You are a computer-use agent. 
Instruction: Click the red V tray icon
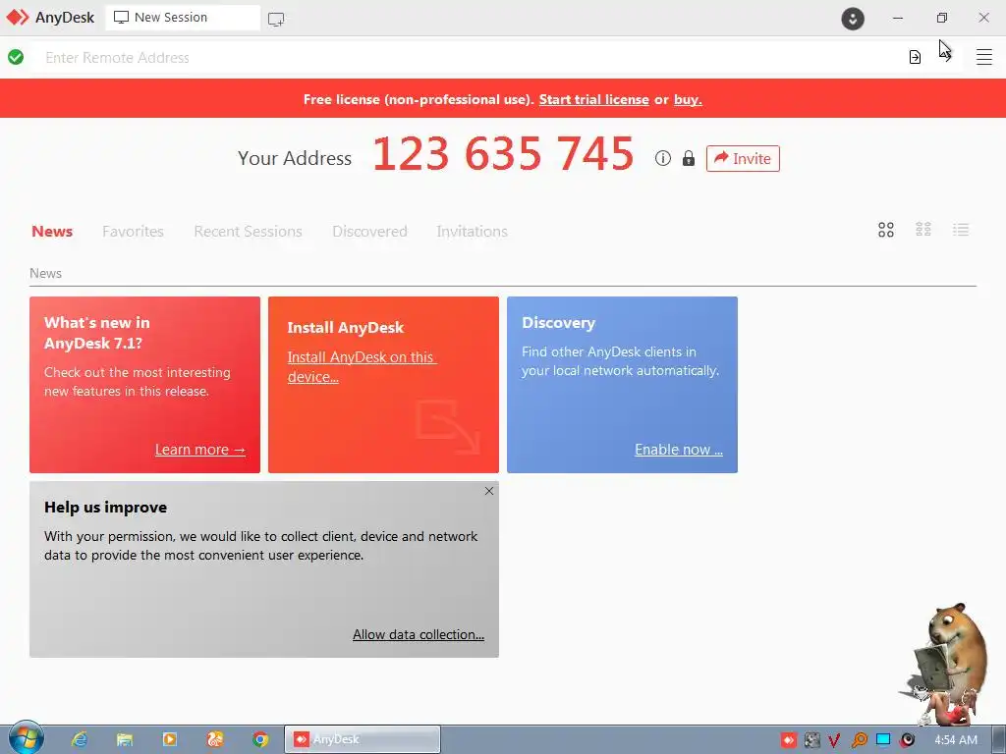[834, 740]
